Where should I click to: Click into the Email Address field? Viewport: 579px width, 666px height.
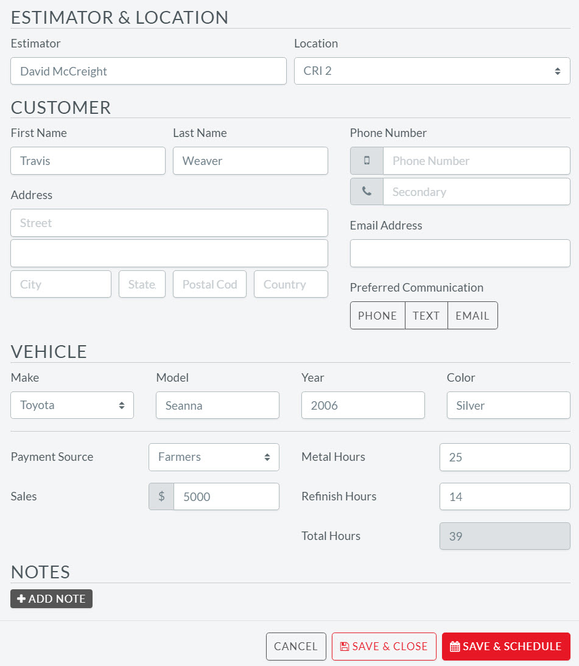(460, 253)
